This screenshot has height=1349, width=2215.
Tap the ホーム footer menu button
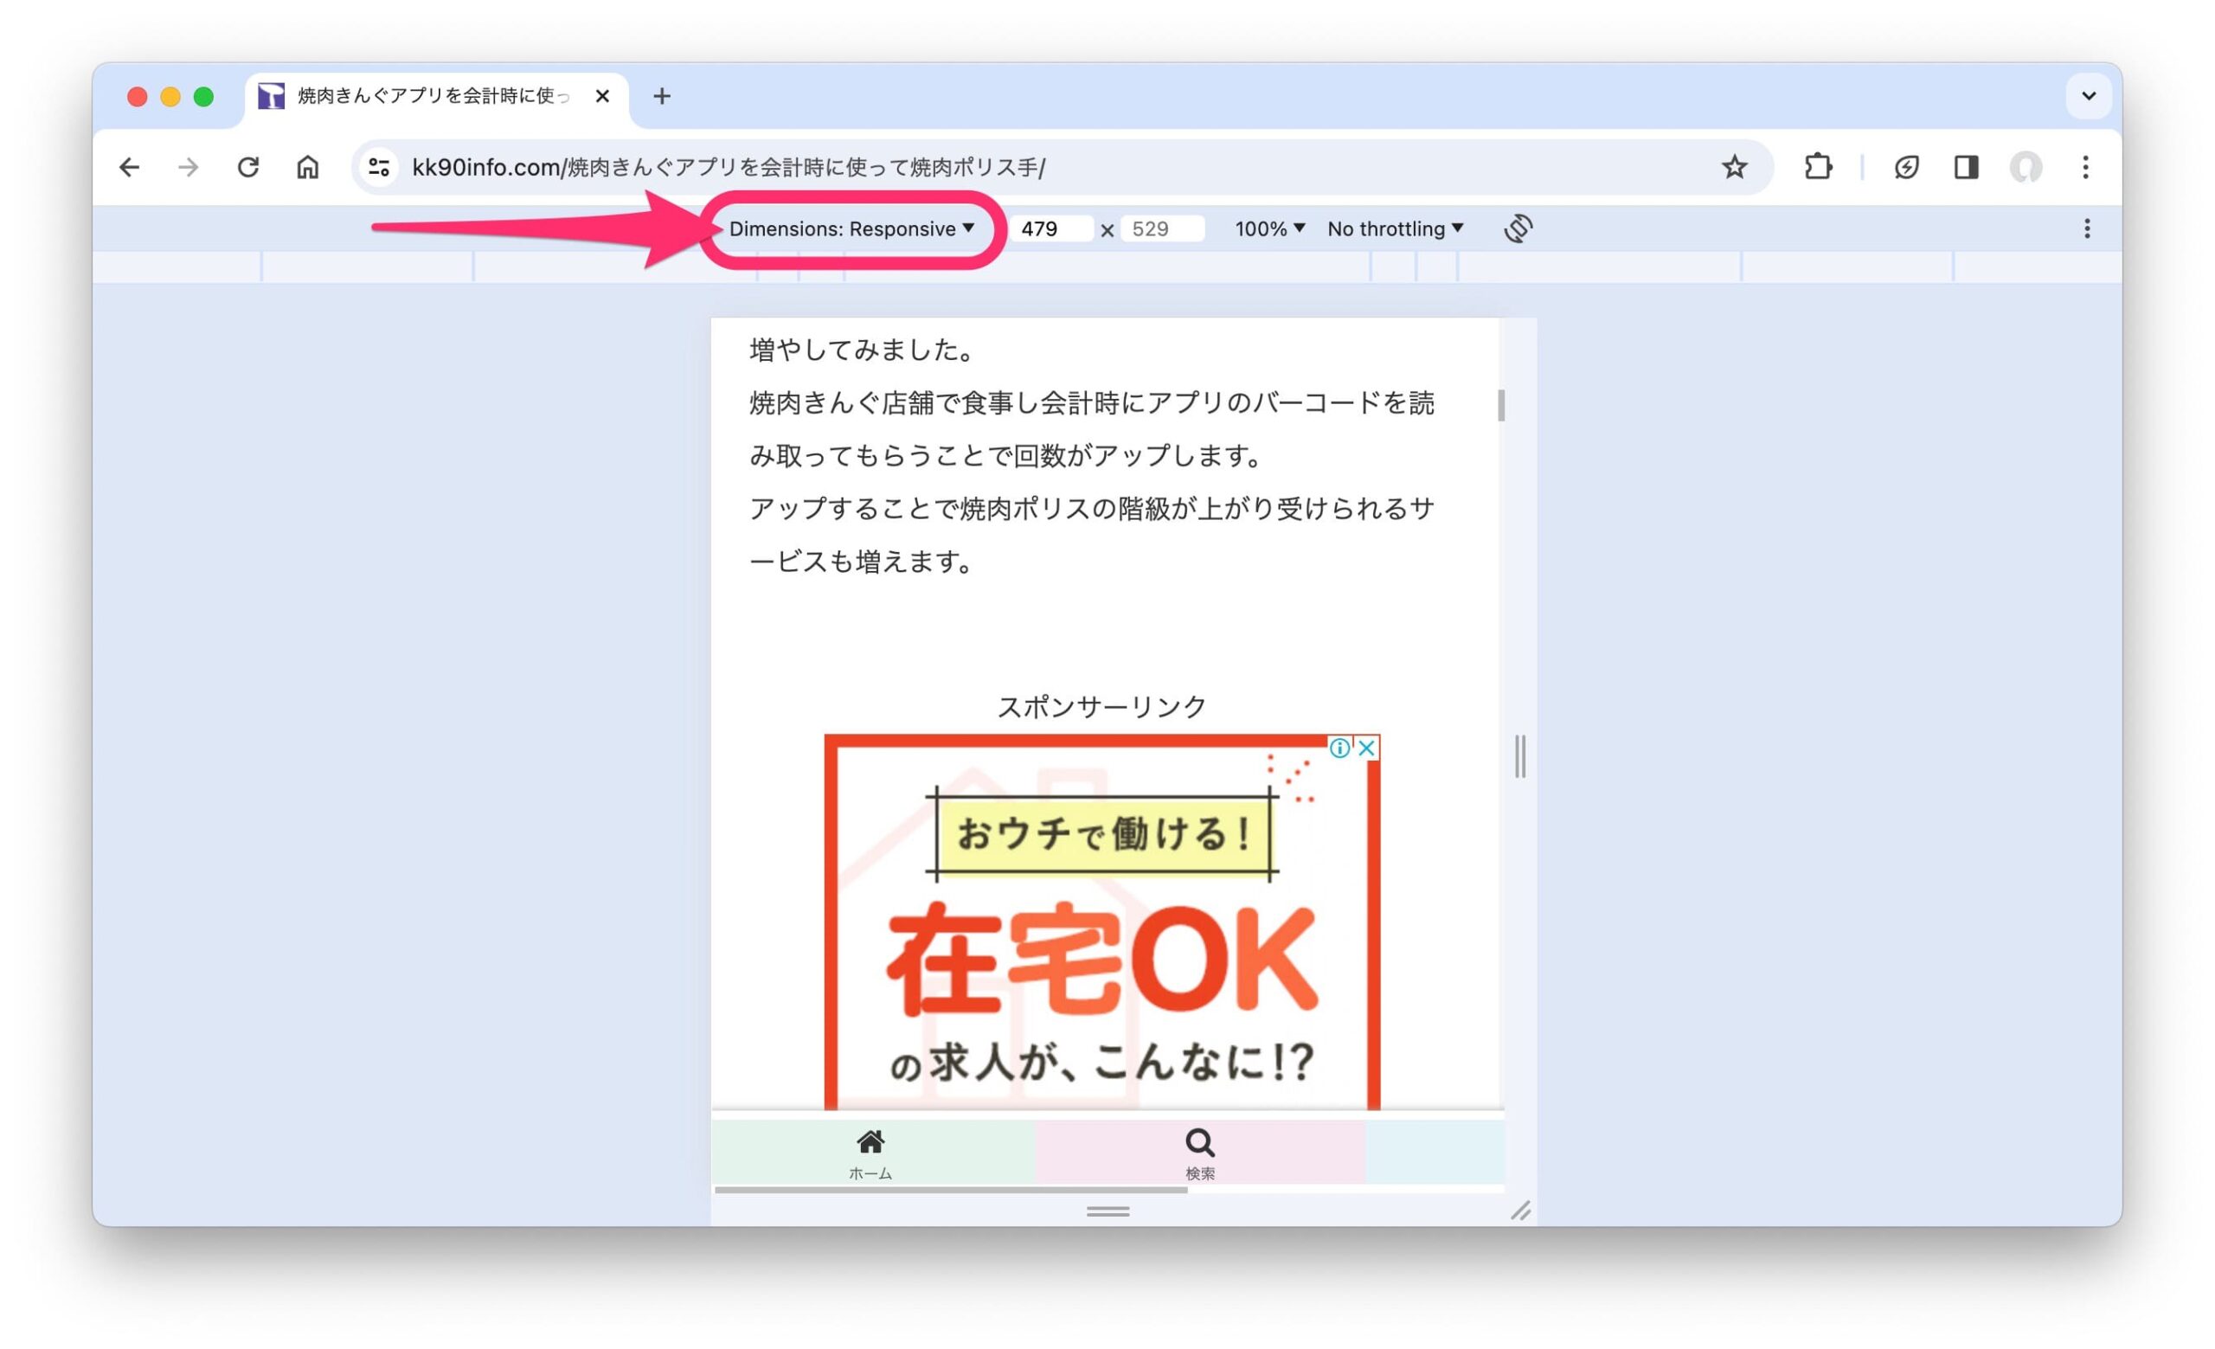click(870, 1154)
